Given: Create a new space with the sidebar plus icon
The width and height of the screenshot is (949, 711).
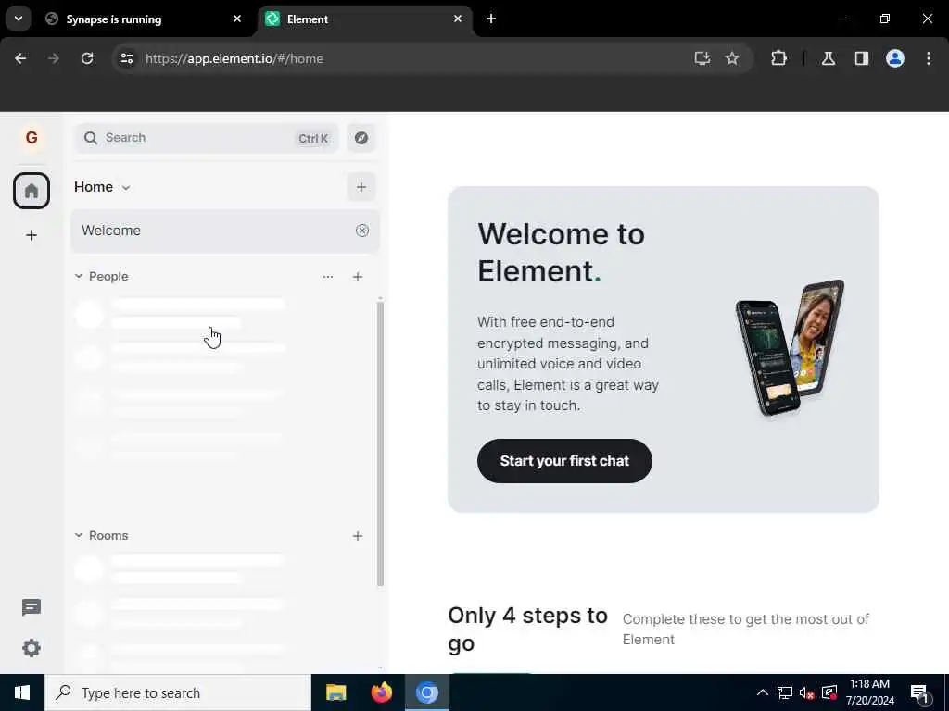Looking at the screenshot, I should (32, 235).
